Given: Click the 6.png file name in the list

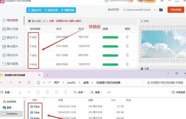Looking at the screenshot, I should click(x=33, y=64).
